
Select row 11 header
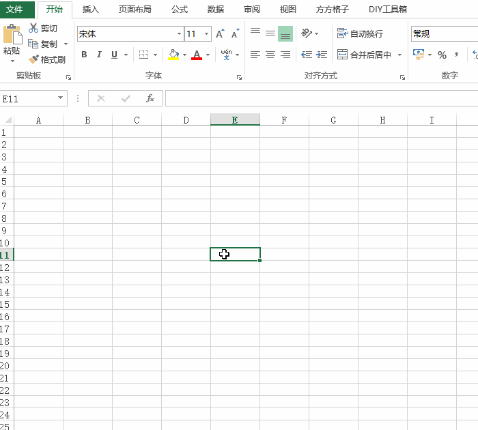tap(7, 255)
